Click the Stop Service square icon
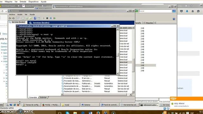203x114 pixels. 47,18
